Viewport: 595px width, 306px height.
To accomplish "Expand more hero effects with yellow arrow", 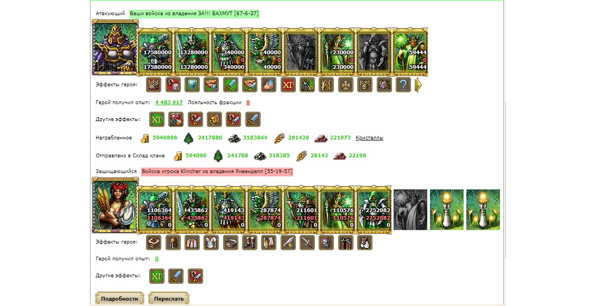I will point(418,85).
